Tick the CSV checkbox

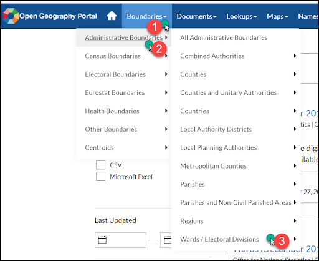100,165
